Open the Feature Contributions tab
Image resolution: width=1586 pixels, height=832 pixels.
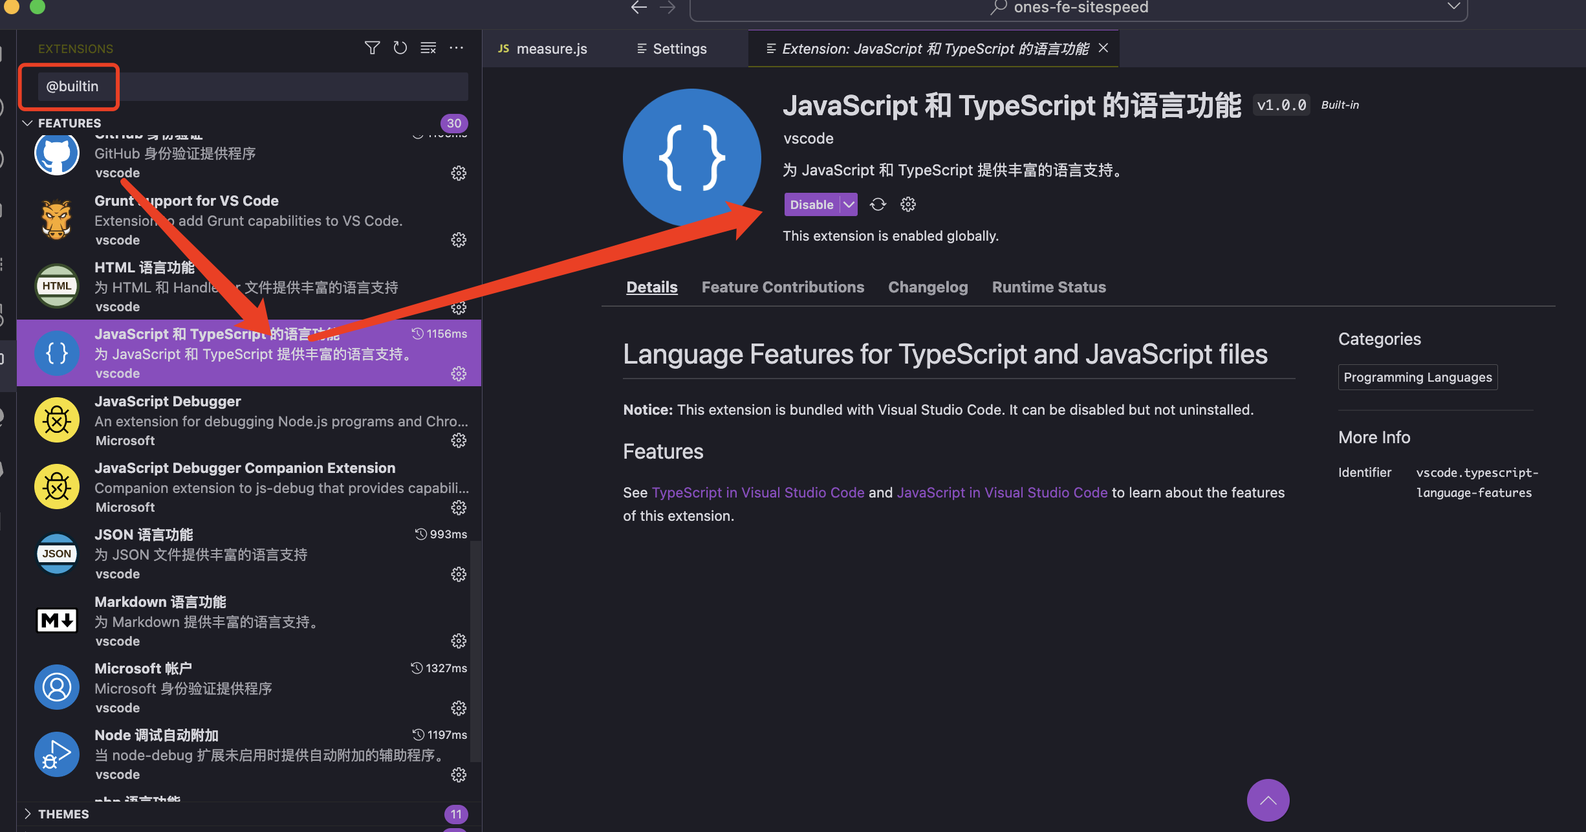(x=783, y=287)
